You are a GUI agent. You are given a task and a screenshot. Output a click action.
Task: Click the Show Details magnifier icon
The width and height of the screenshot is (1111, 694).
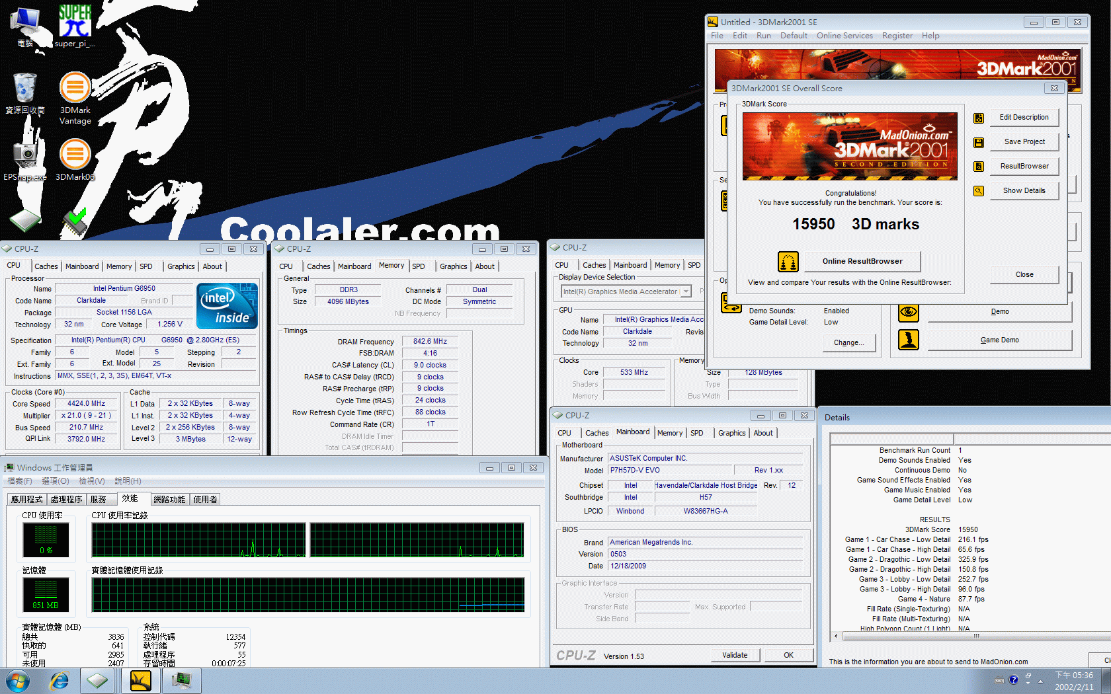tap(979, 191)
